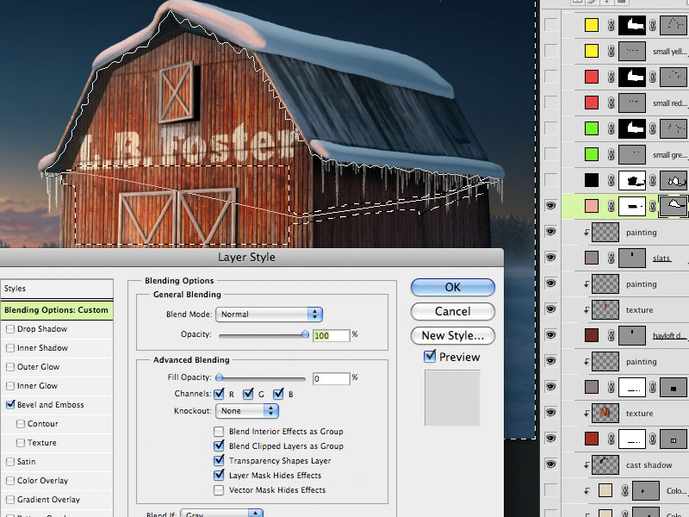Open the Outer Glow style settings
Viewport: 689px width, 517px height.
38,367
